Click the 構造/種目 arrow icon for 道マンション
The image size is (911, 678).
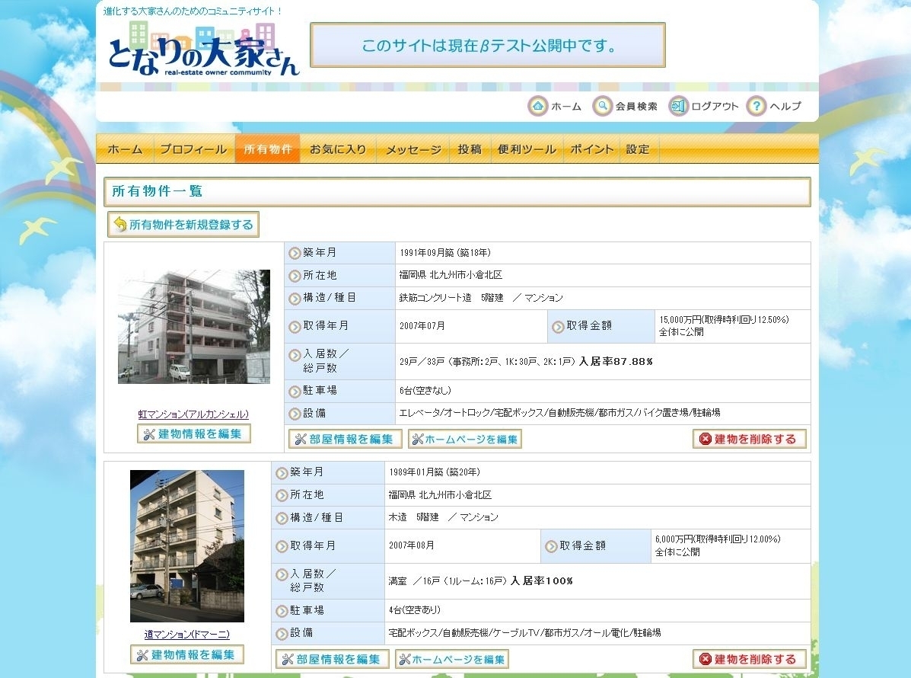282,519
